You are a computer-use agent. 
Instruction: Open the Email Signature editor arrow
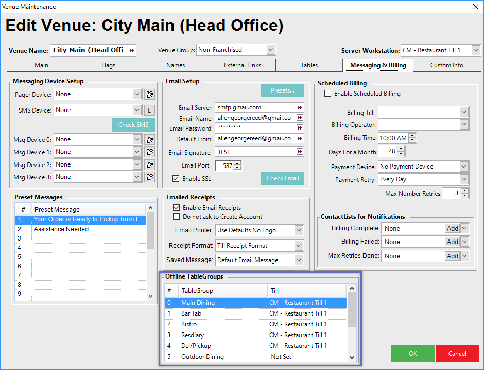click(x=300, y=152)
